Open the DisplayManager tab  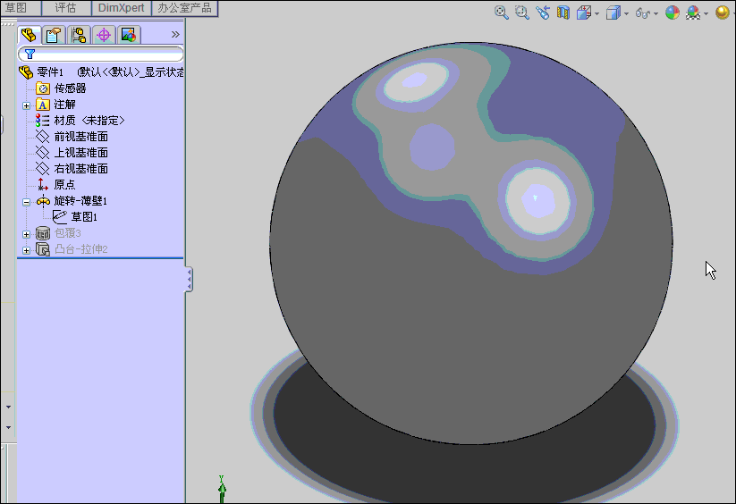pos(128,35)
